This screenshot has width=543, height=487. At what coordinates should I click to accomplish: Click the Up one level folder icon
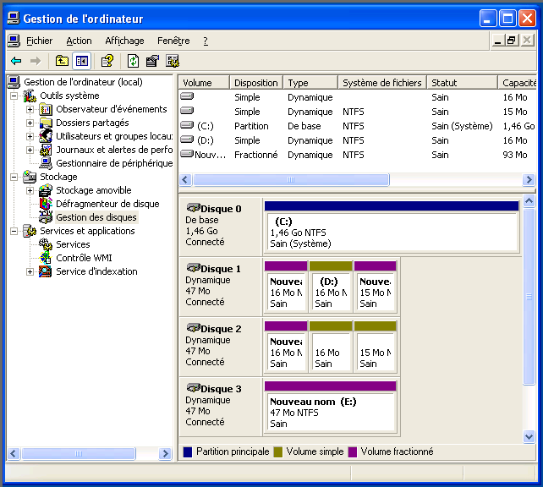pos(62,61)
